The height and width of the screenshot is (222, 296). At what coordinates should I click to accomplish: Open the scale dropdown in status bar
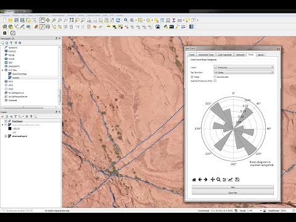(x=261, y=211)
